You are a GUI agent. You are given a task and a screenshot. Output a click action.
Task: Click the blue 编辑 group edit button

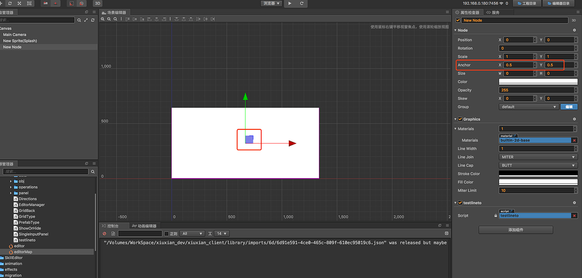(x=569, y=107)
